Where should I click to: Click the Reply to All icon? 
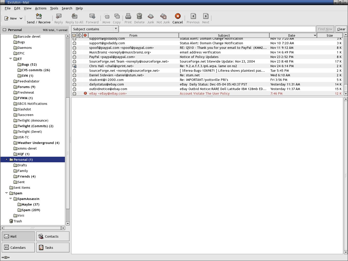click(x=74, y=16)
